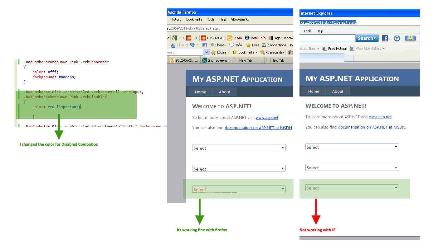The image size is (438, 249).
Task: Click the Home nav link in Internet Explorer page
Action: 314,91
